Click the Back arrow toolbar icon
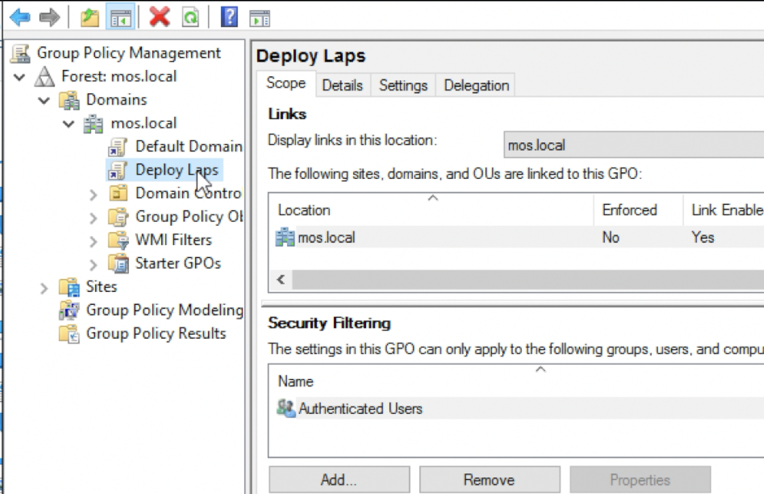Viewport: 764px width, 494px height. (x=20, y=17)
